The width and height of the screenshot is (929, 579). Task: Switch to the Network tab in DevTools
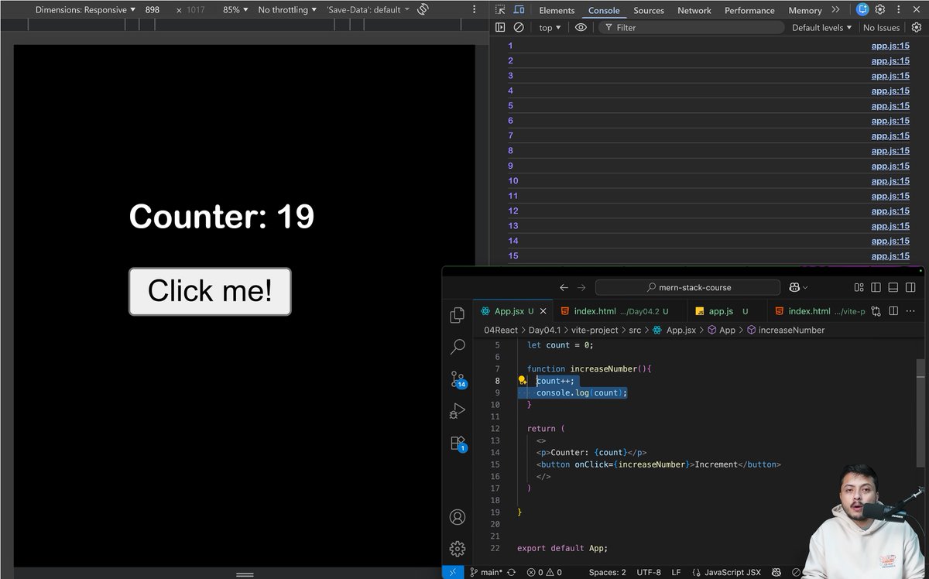click(x=694, y=10)
